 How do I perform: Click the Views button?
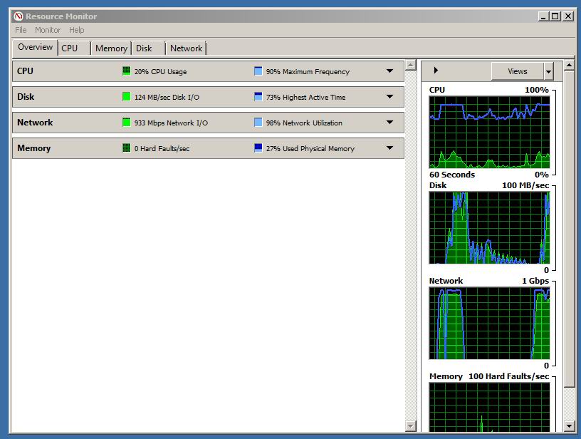(517, 71)
